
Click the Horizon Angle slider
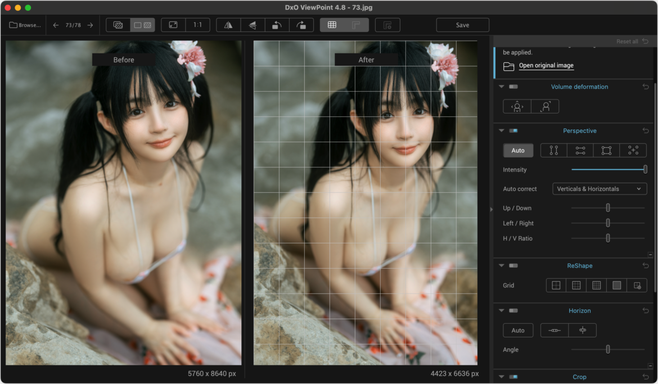click(607, 350)
